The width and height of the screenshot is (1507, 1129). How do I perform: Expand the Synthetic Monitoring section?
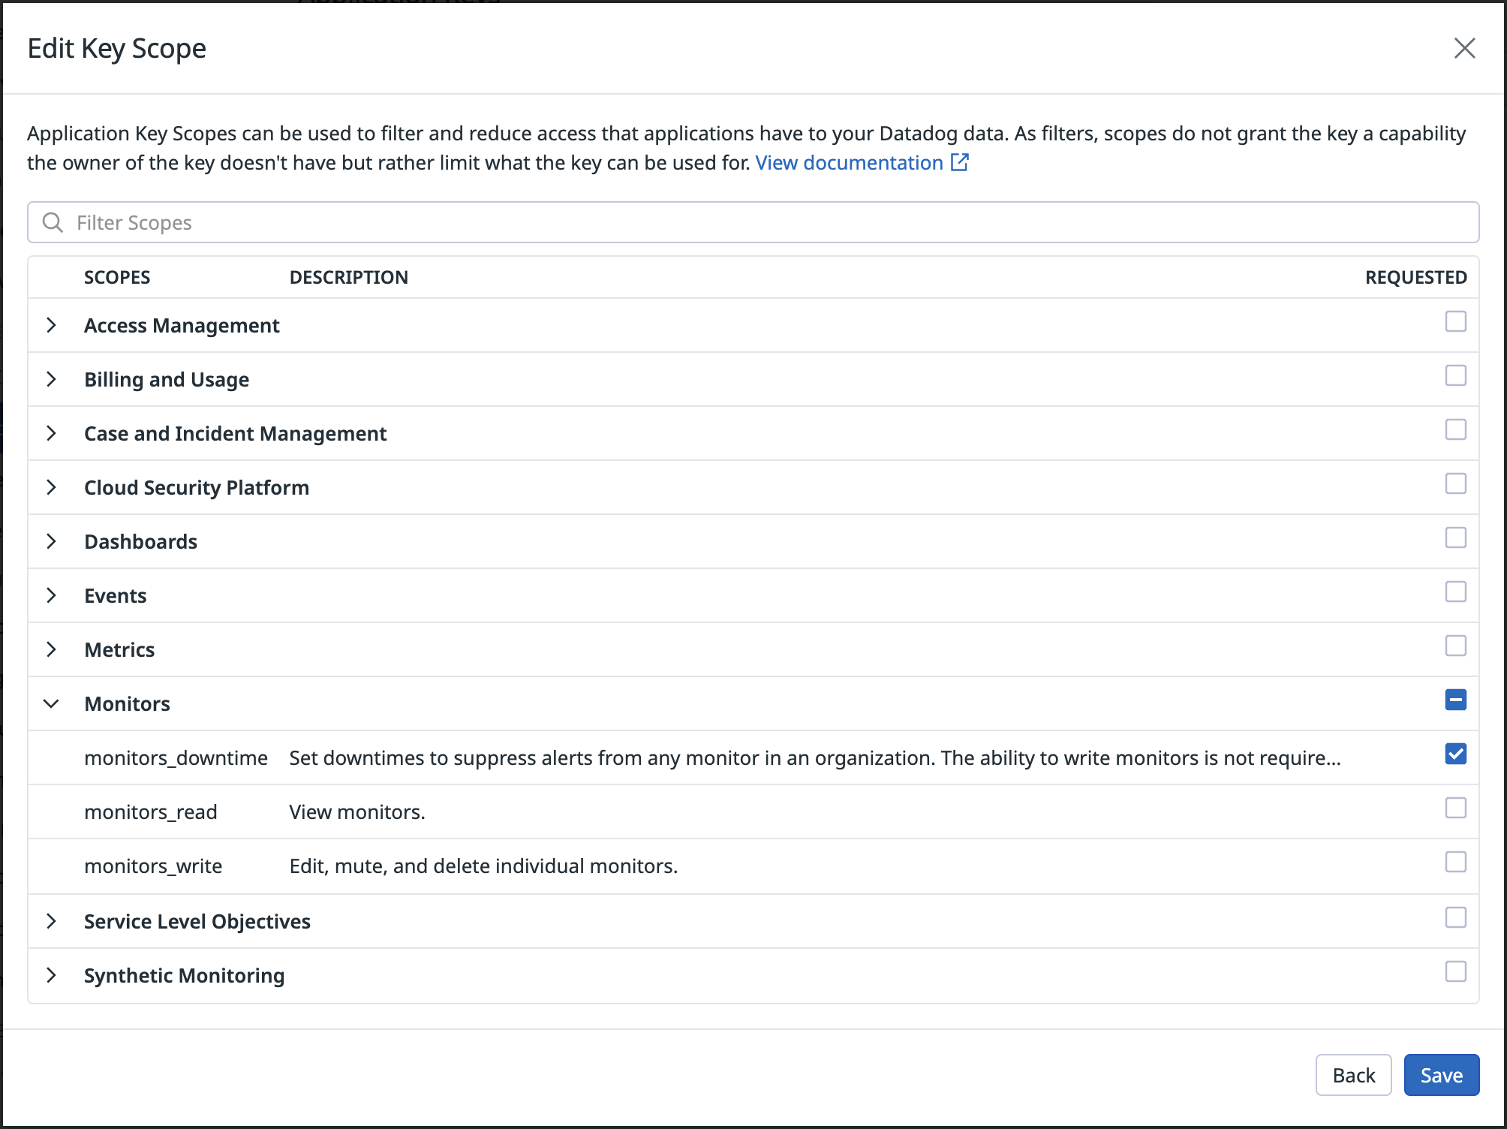[x=51, y=975]
